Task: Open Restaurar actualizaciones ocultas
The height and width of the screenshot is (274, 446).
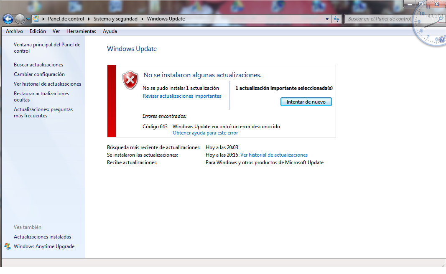Action: 41,96
